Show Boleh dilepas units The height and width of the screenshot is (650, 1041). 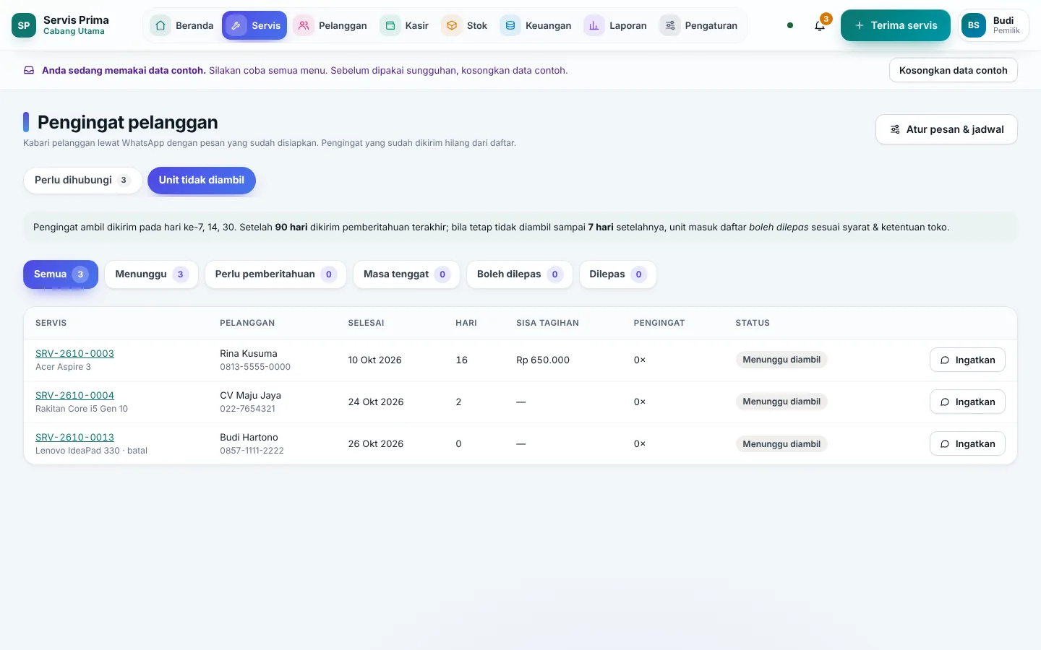tap(519, 274)
